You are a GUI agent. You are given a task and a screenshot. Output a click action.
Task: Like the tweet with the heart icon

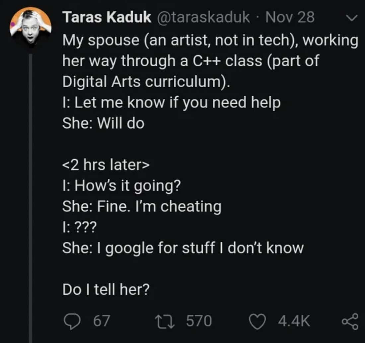click(259, 321)
